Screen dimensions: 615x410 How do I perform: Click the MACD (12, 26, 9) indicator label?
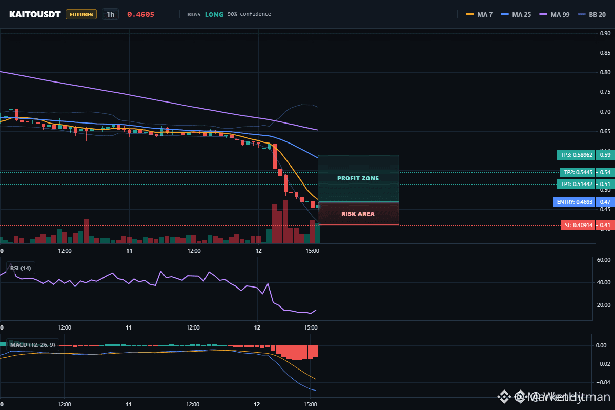[34, 344]
